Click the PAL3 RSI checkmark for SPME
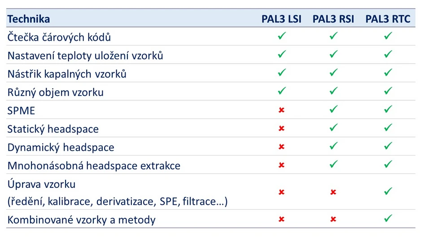 [x=333, y=109]
